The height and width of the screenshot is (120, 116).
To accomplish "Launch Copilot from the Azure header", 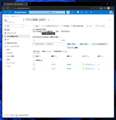I will coord(68,12).
